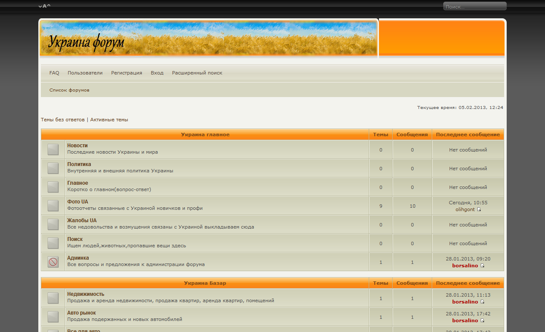The image size is (545, 332).
Task: Click the Новости forum status icon
Action: click(x=53, y=149)
